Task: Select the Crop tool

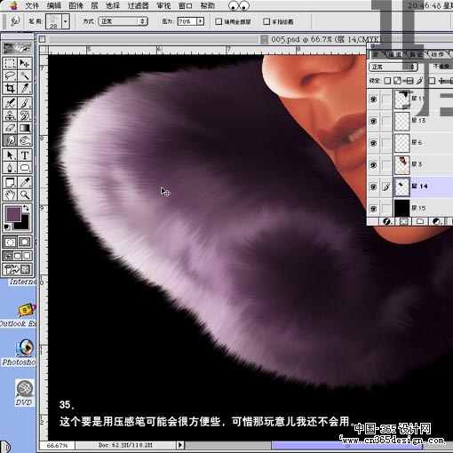Action: tap(10, 88)
